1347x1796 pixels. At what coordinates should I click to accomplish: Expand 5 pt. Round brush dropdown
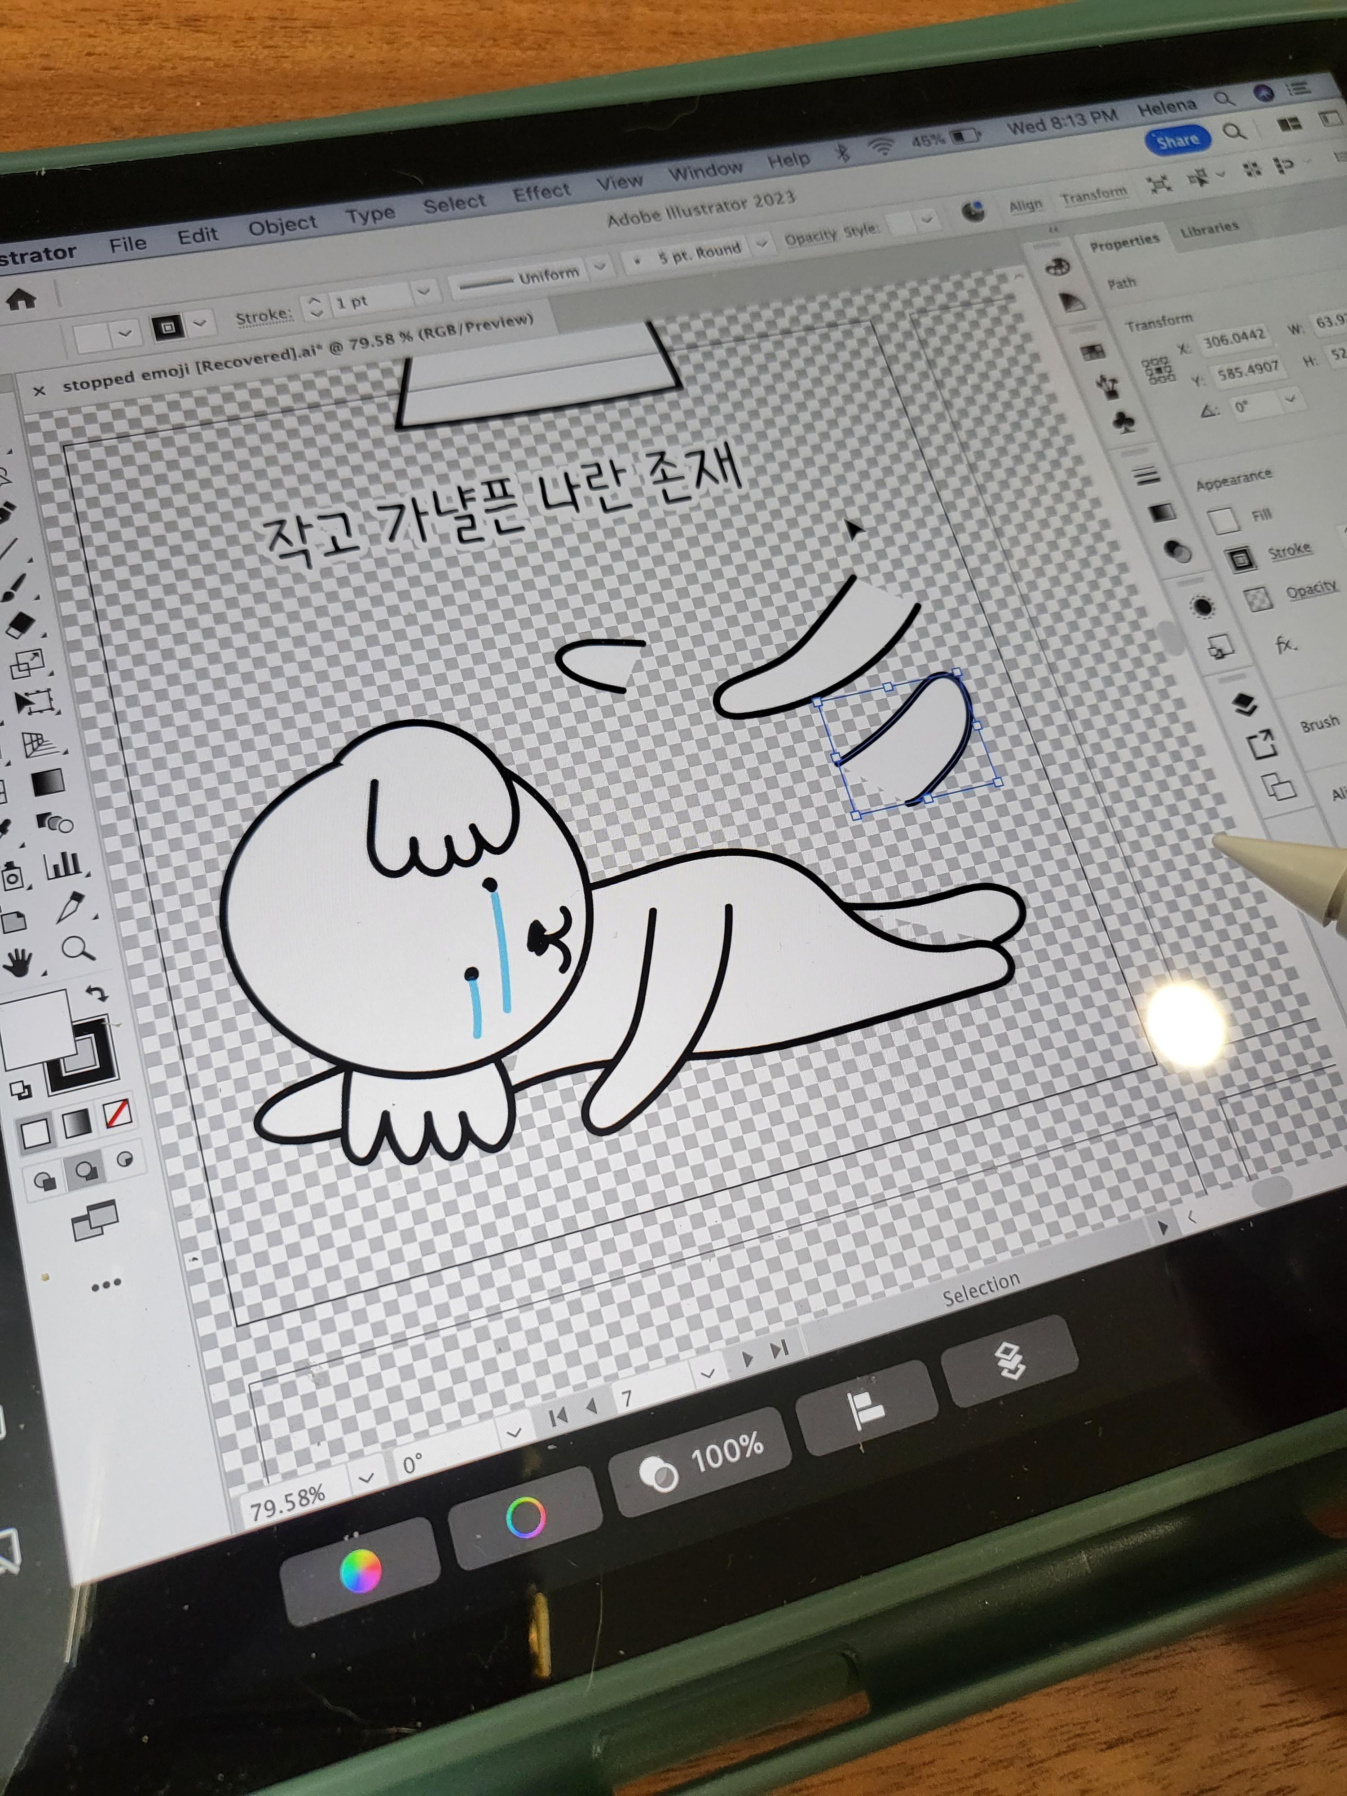[x=762, y=243]
